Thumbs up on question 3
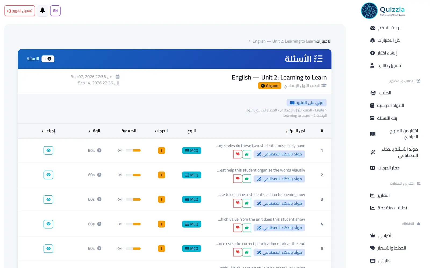Image resolution: width=430 pixels, height=268 pixels. (247, 203)
